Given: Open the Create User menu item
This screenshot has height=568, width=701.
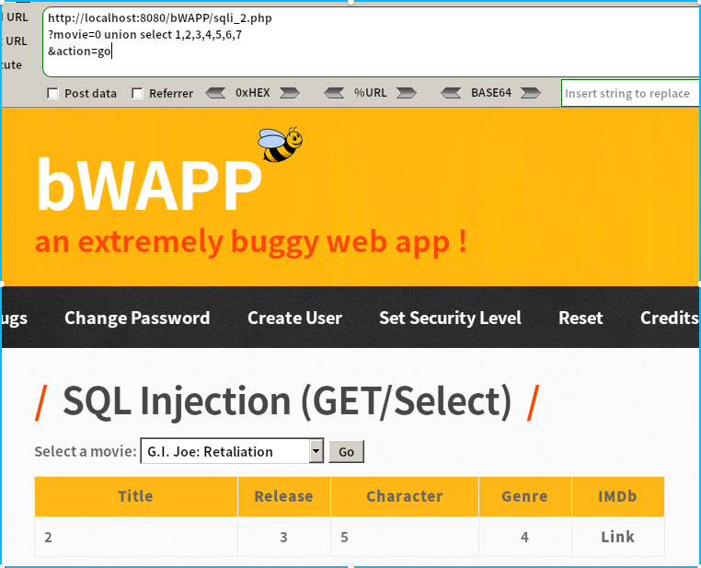Looking at the screenshot, I should [295, 318].
